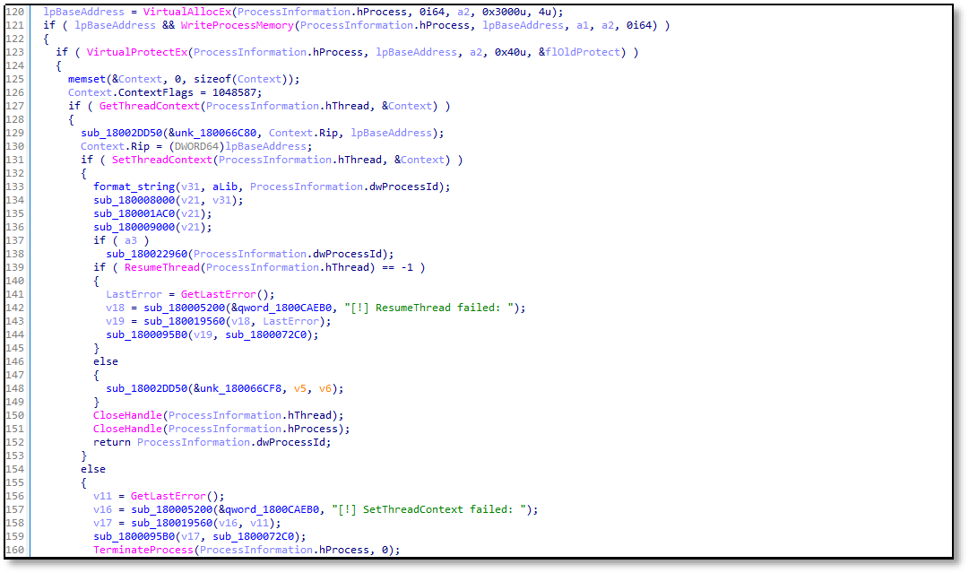Image resolution: width=969 pixels, height=573 pixels.
Task: Click the GetLastError call on line 141
Action: coord(218,294)
